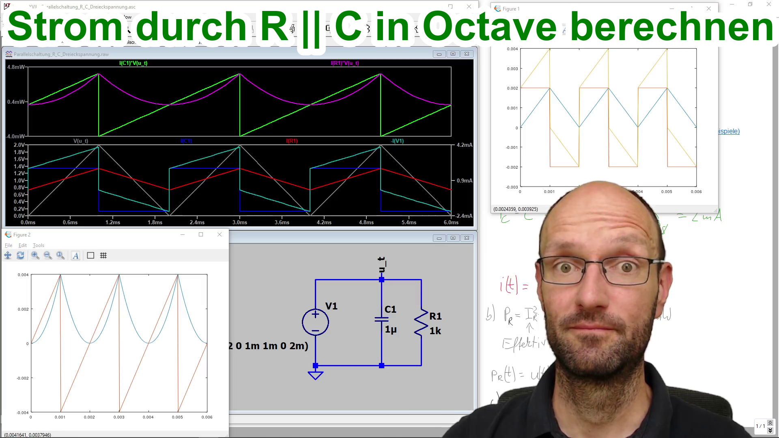Viewport: 779px width, 438px height.
Task: Select the R1 resistor in schematic
Action: click(421, 323)
